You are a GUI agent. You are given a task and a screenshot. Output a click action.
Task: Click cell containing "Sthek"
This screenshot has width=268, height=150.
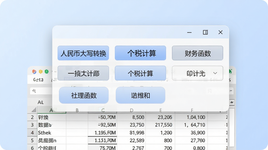52,133
